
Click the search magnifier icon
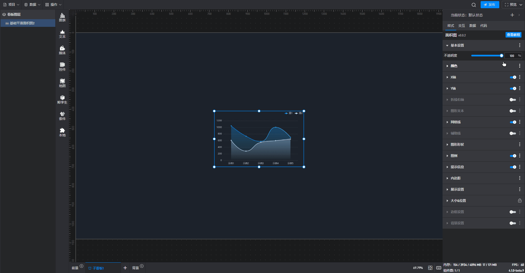click(474, 5)
